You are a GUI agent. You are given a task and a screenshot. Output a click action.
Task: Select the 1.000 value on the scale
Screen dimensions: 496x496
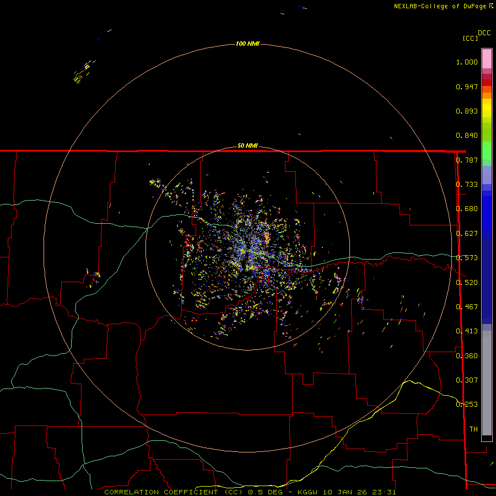point(467,62)
